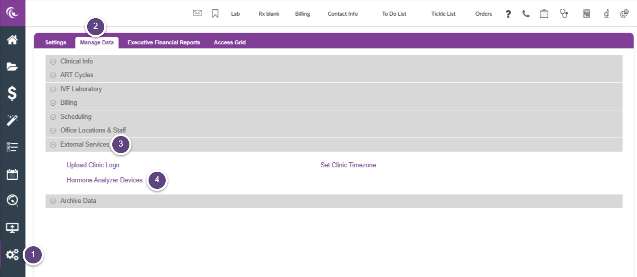The width and height of the screenshot is (637, 277).
Task: Open Billing from the top bar
Action: 303,14
